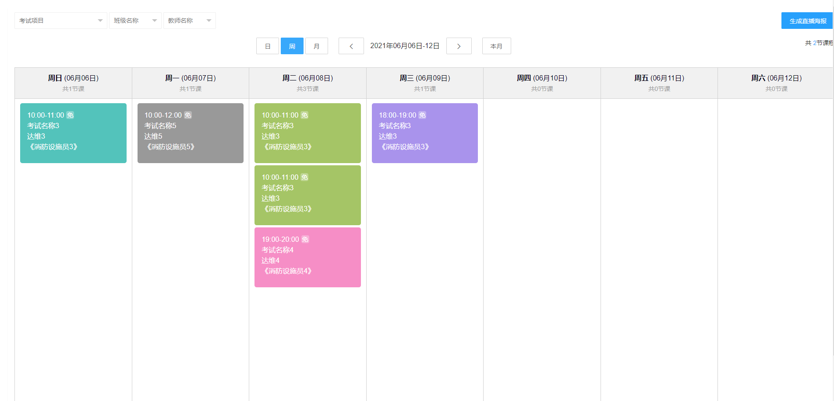The height and width of the screenshot is (401, 834).
Task: Navigate to previous week with left arrow icon
Action: point(351,46)
